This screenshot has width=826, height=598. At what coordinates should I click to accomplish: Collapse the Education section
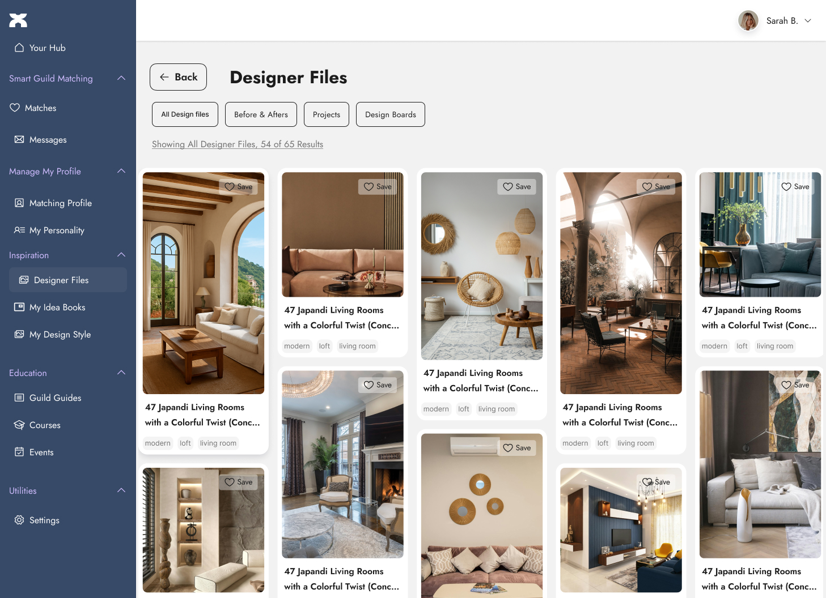point(121,373)
